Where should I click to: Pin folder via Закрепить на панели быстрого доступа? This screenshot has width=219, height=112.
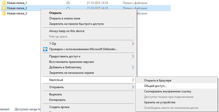coord(76,24)
